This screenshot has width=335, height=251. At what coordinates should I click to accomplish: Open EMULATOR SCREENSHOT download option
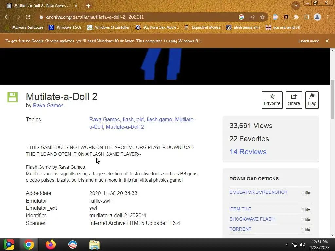[x=258, y=192]
